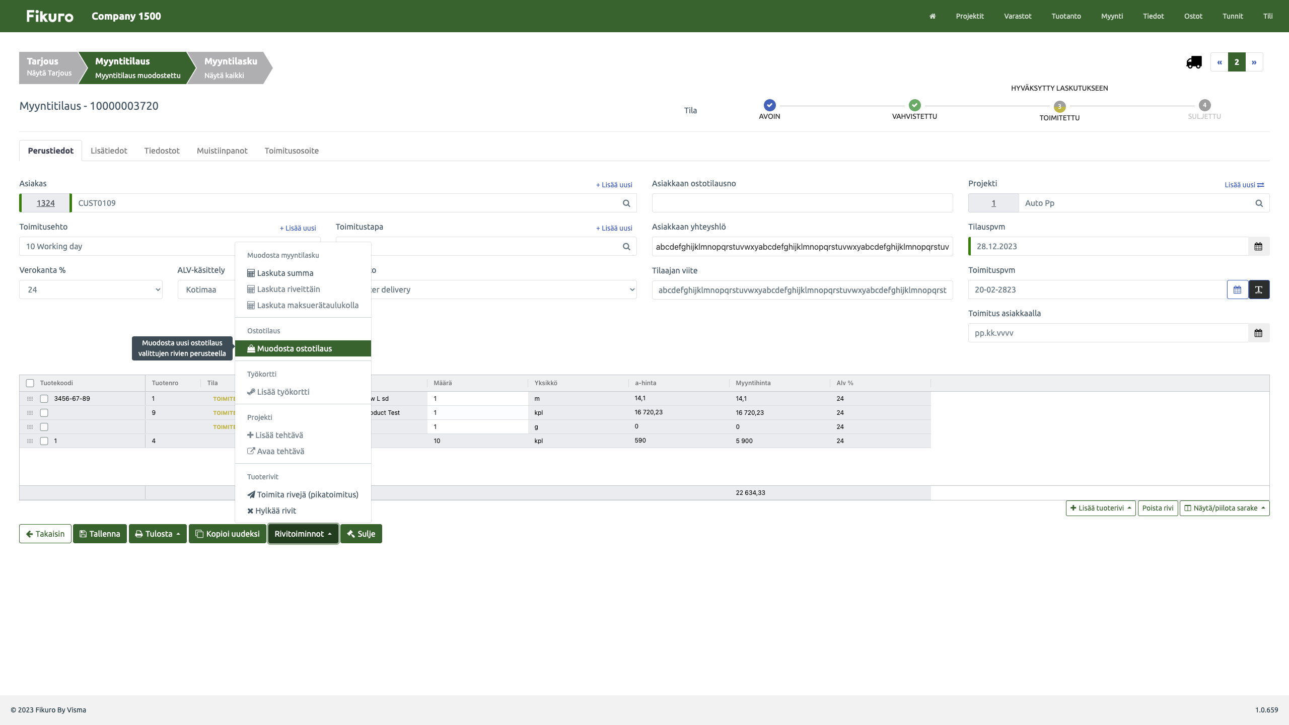Open Projektit in top navigation
Screen dimensions: 1289x725
click(970, 16)
